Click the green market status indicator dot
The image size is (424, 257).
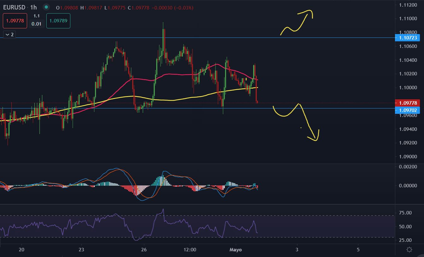[x=46, y=7]
